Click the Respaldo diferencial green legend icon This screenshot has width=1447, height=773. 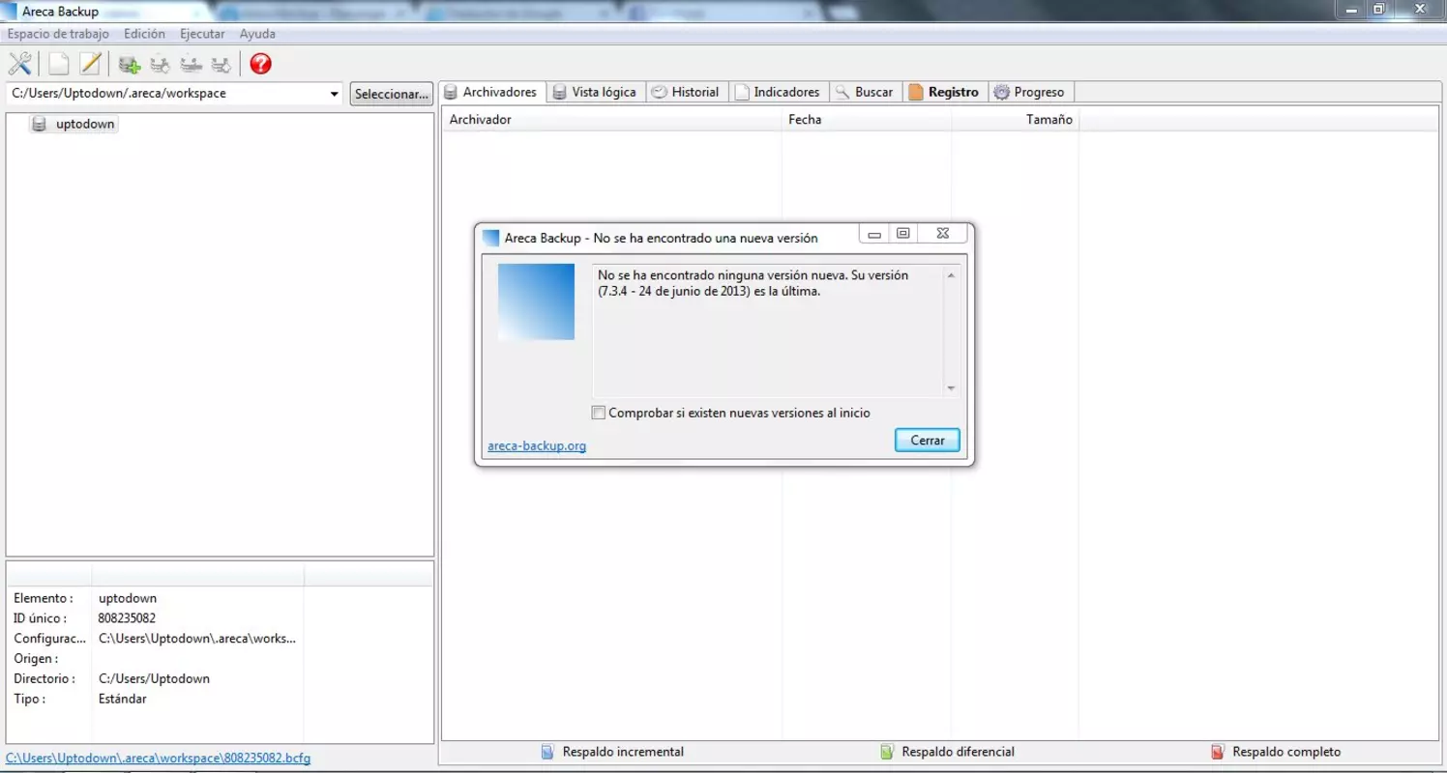[886, 752]
